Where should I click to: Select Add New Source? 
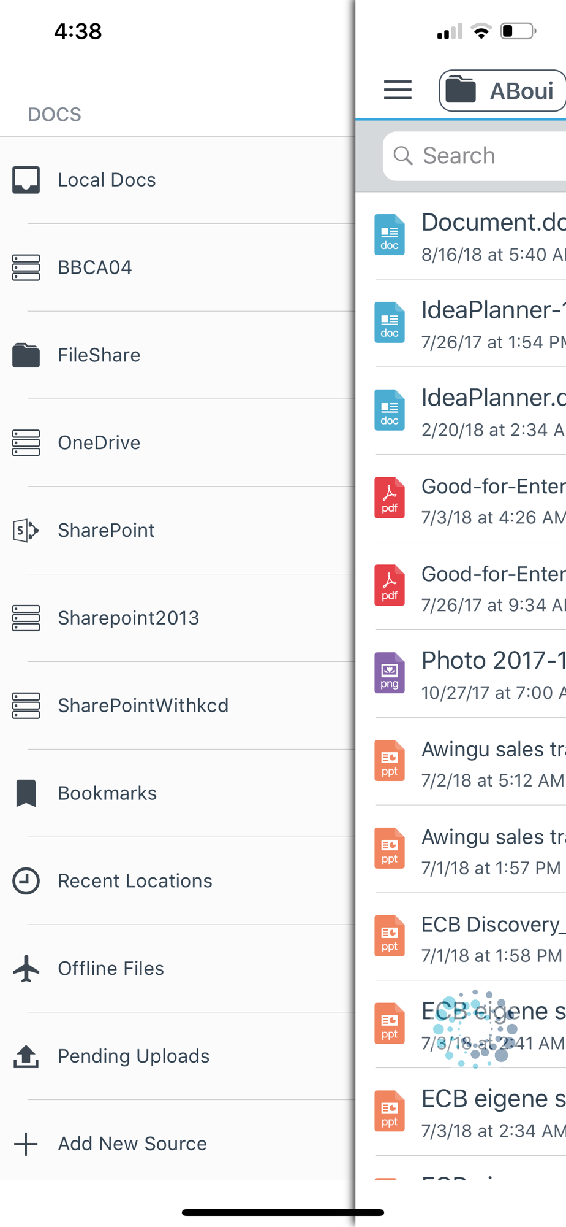(178, 1144)
